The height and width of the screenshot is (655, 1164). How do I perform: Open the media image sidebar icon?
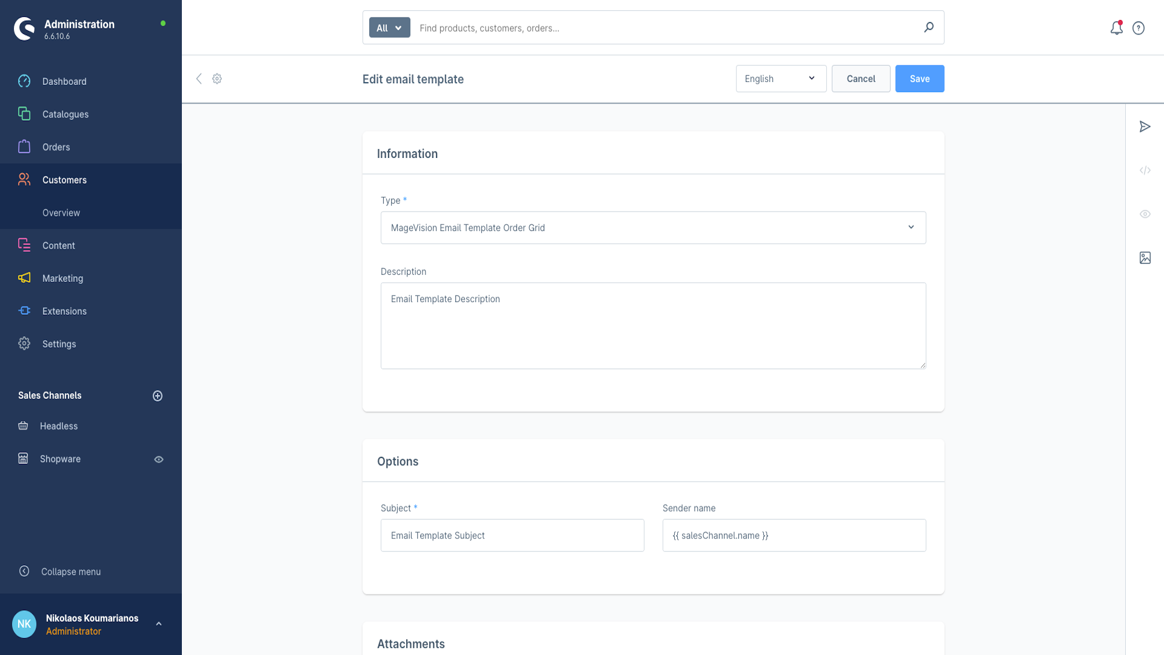tap(1145, 258)
